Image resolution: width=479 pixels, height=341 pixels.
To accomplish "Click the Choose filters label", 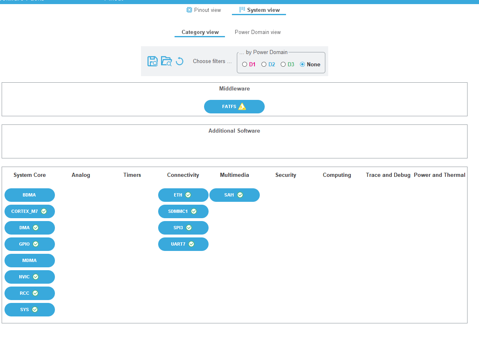I will [212, 61].
